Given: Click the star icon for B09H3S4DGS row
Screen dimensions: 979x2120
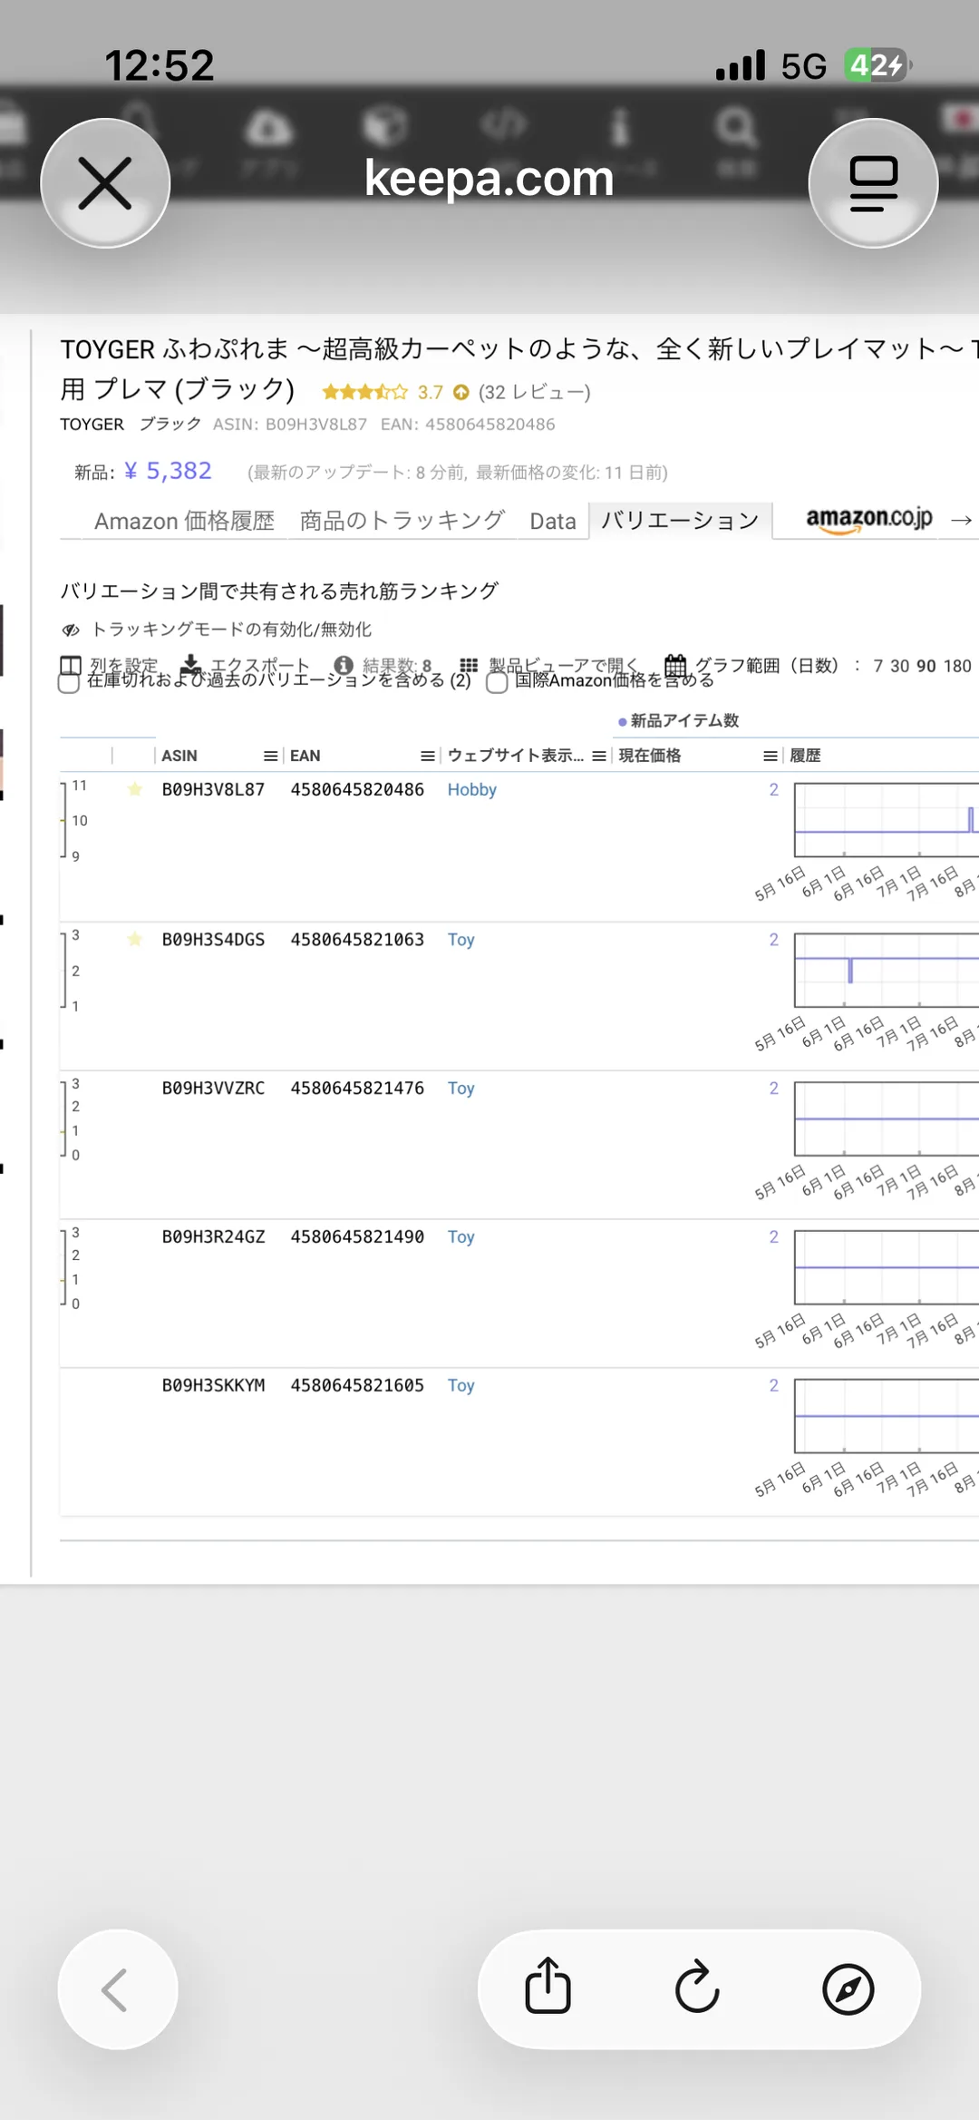Looking at the screenshot, I should click(135, 939).
